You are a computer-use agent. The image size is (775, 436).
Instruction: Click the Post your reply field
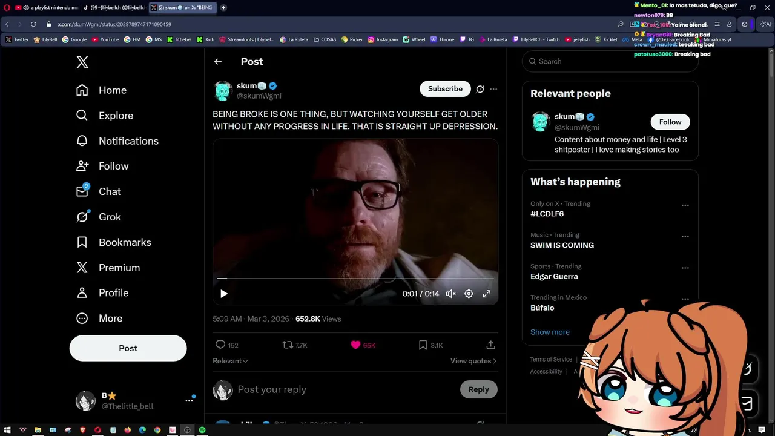click(345, 389)
